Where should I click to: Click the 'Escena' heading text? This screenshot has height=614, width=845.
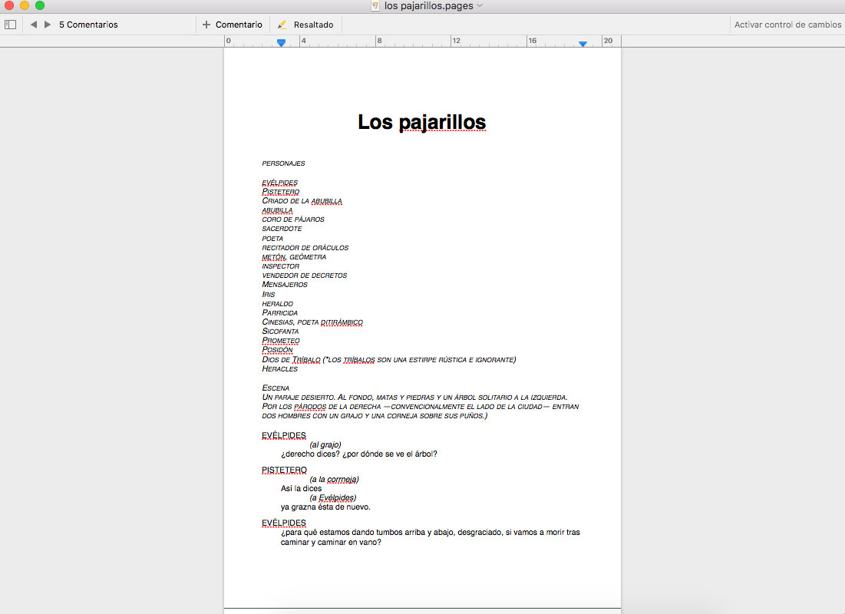(x=276, y=388)
